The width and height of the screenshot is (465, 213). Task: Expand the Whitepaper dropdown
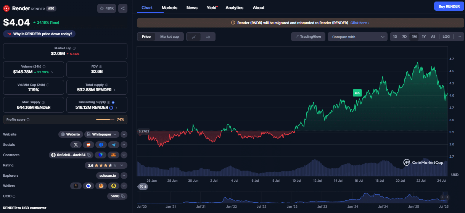[x=101, y=134]
